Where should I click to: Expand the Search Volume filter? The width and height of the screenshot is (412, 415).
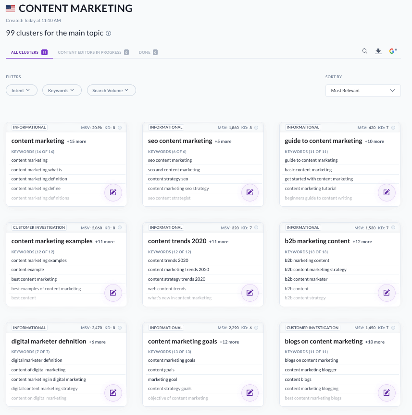[x=111, y=90]
